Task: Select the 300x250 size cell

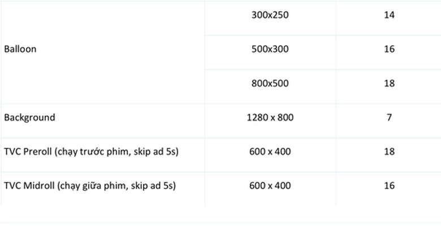Action: point(270,15)
